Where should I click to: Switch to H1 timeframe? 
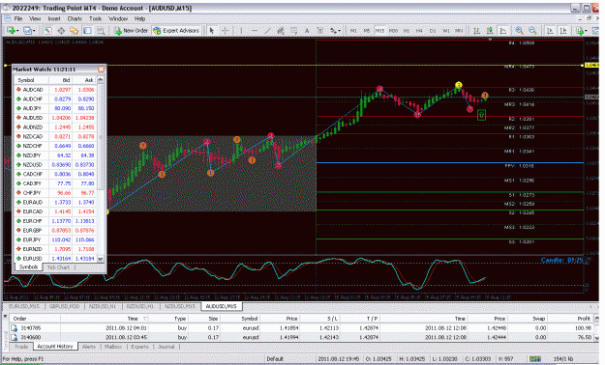(x=407, y=31)
